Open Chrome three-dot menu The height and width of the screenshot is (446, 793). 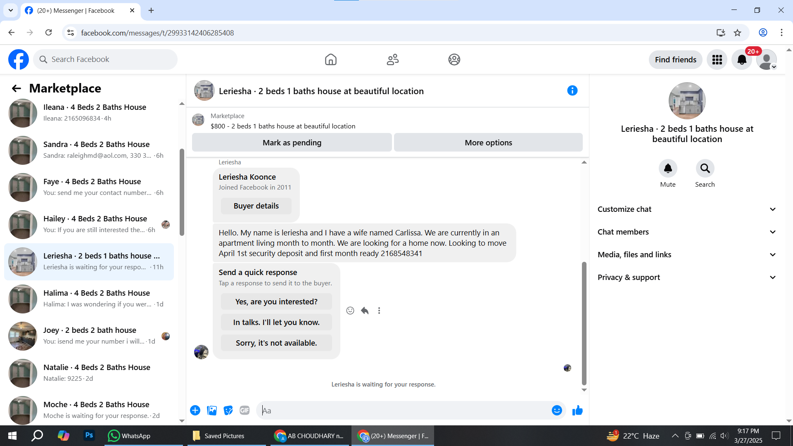(x=781, y=33)
